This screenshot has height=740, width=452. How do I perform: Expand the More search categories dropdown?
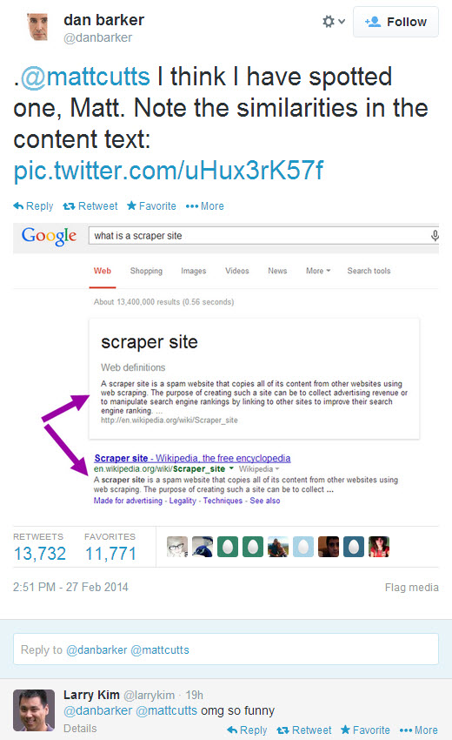click(318, 271)
